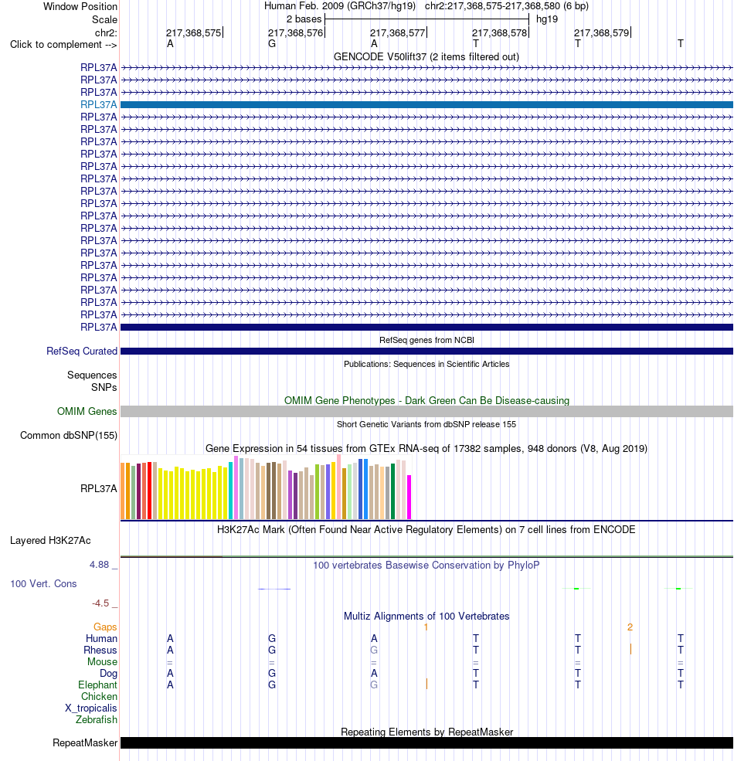Click the Dog species label
734x761 pixels.
coord(108,673)
